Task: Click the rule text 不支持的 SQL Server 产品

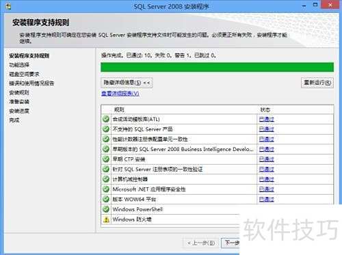Action: pyautogui.click(x=142, y=129)
